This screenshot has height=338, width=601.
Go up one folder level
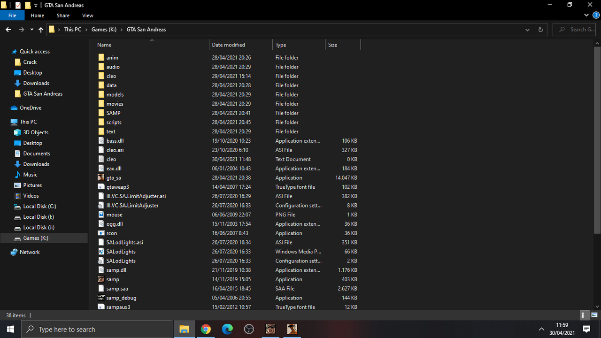click(x=41, y=29)
